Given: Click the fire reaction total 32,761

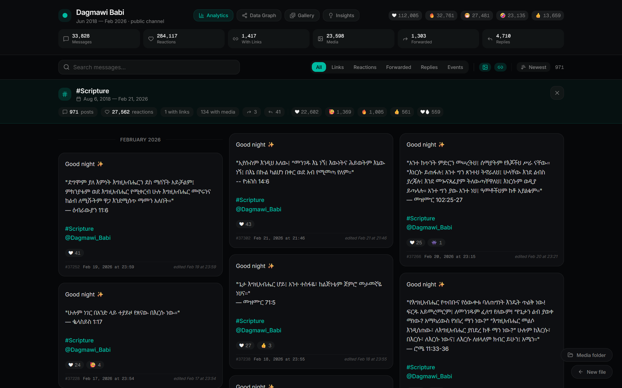Looking at the screenshot, I should pyautogui.click(x=441, y=16).
